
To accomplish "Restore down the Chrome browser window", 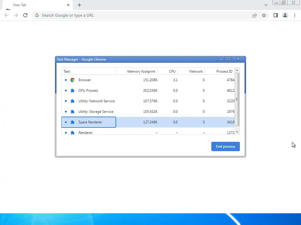I will [x=283, y=2].
